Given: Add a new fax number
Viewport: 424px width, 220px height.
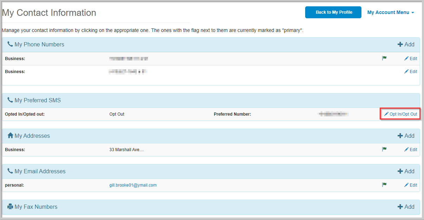Looking at the screenshot, I should 406,207.
